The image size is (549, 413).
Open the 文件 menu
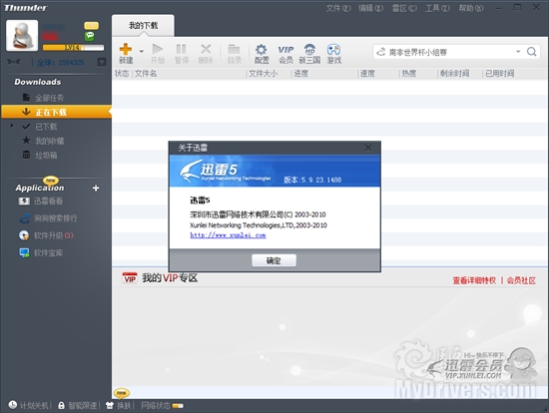tap(337, 8)
